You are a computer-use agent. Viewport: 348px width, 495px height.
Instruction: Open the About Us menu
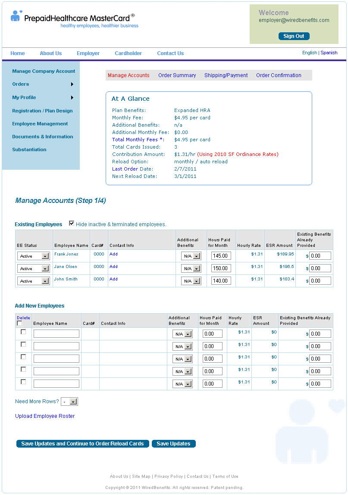[x=51, y=53]
